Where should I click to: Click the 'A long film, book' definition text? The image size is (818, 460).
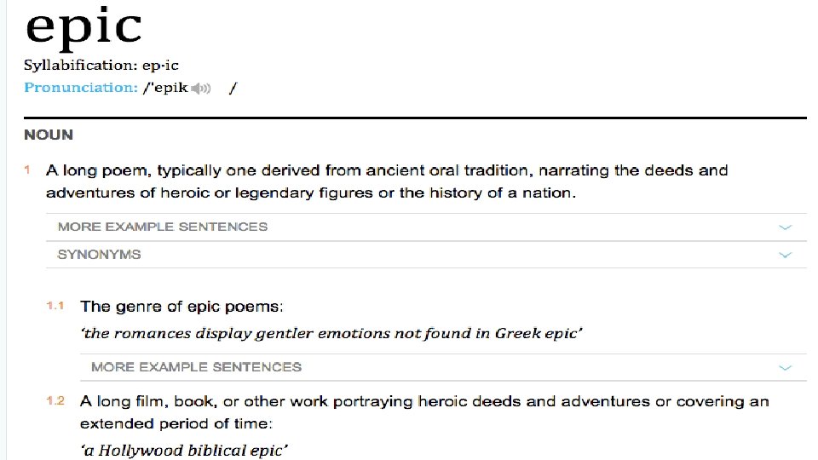point(423,411)
